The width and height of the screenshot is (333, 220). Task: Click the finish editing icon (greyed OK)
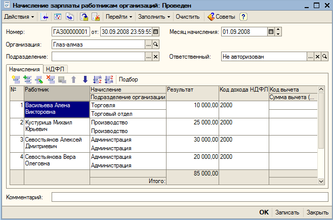coord(62,79)
